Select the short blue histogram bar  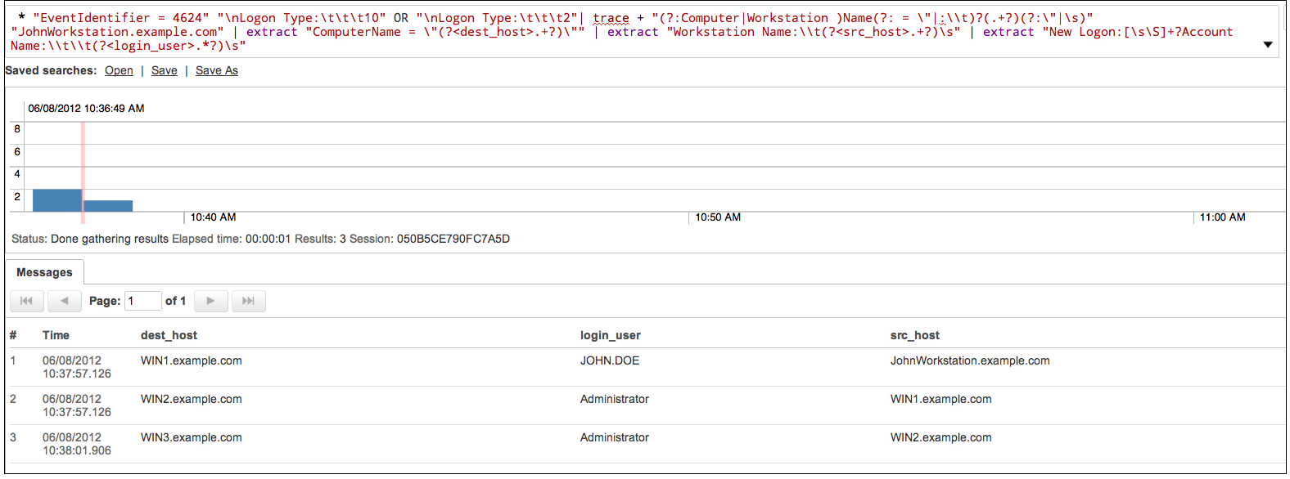pyautogui.click(x=109, y=206)
